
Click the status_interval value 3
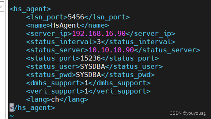tap(99, 42)
